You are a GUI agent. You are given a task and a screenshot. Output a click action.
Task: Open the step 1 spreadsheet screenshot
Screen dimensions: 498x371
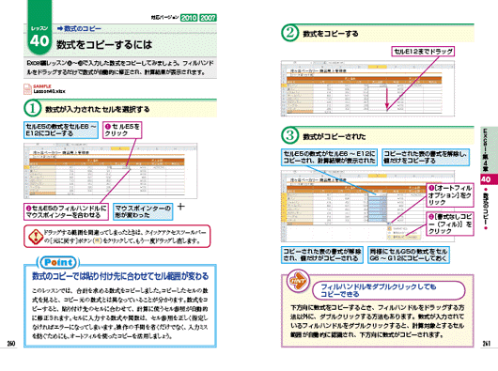point(111,171)
